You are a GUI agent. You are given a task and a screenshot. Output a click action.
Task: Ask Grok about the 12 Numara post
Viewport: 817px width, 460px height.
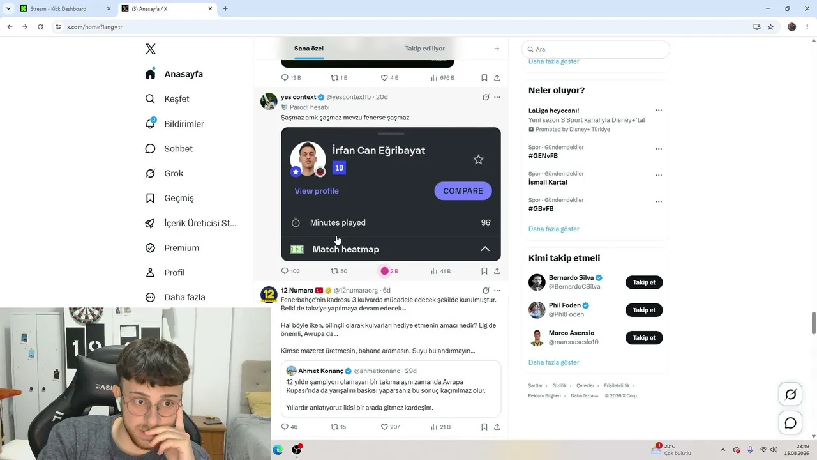click(x=486, y=291)
